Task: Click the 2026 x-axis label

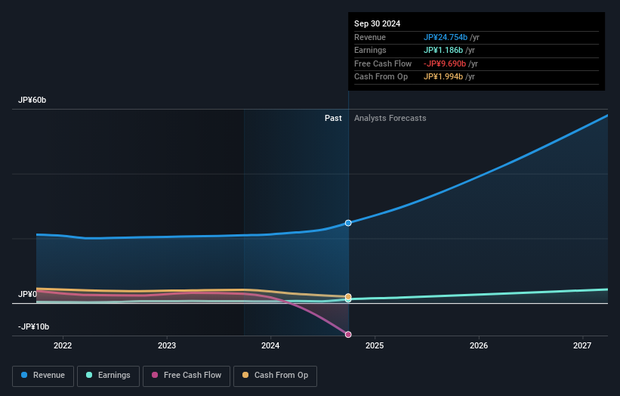Action: click(x=479, y=346)
